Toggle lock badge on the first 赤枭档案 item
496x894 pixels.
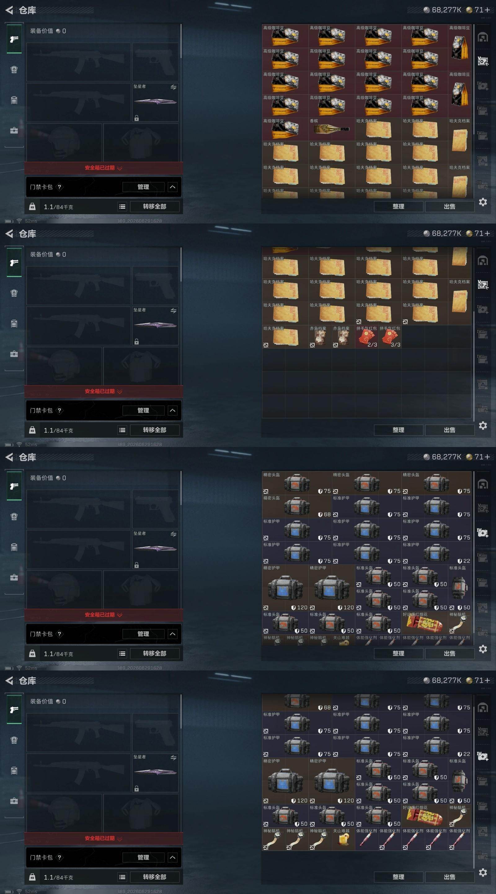[x=312, y=345]
